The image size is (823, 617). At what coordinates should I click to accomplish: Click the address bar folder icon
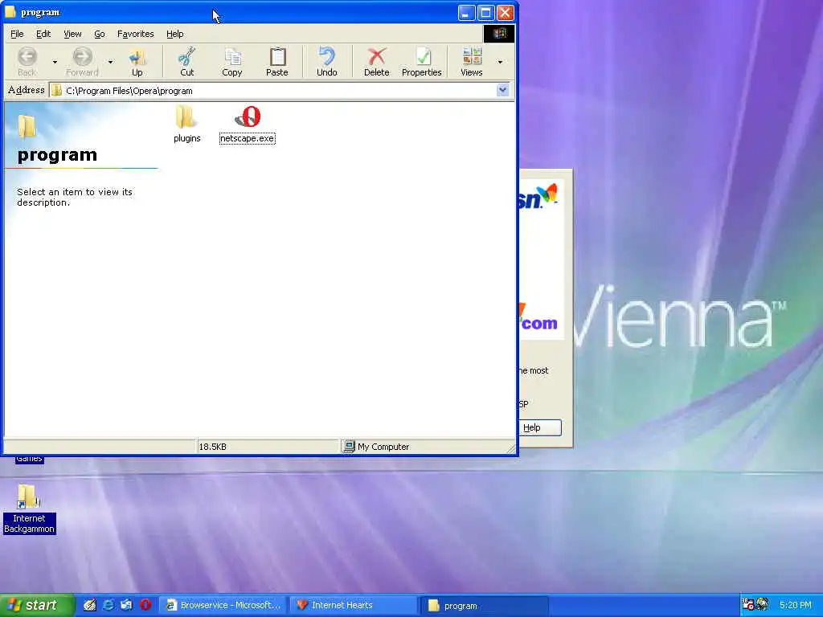click(57, 91)
